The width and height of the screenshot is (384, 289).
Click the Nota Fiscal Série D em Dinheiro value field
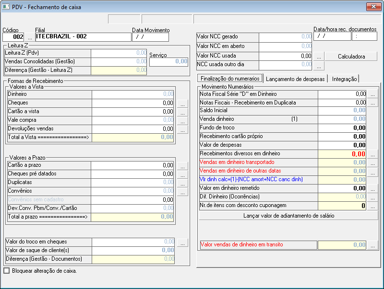(x=342, y=94)
